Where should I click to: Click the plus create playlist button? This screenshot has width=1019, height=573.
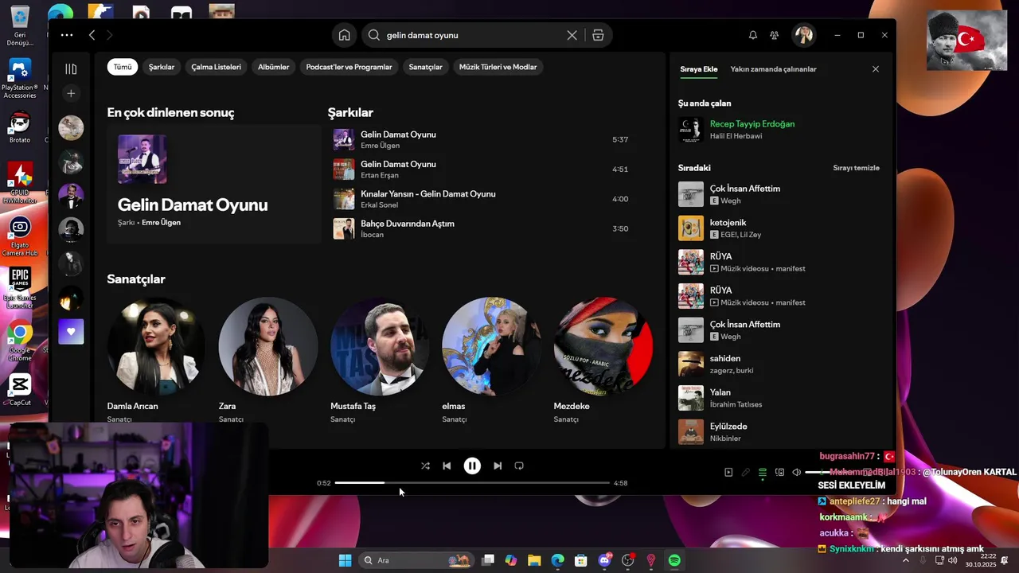click(71, 93)
